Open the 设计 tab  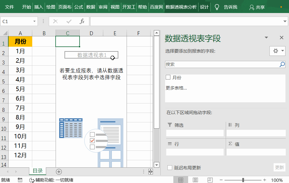[x=204, y=7]
